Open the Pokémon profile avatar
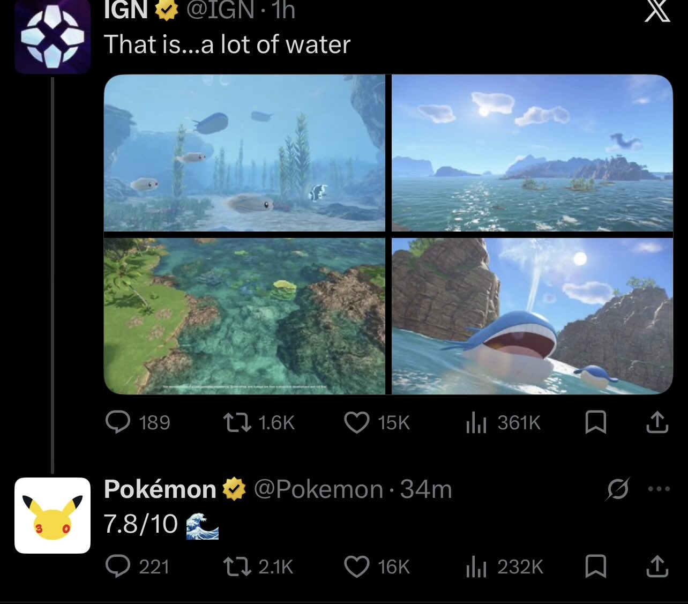 pos(53,515)
